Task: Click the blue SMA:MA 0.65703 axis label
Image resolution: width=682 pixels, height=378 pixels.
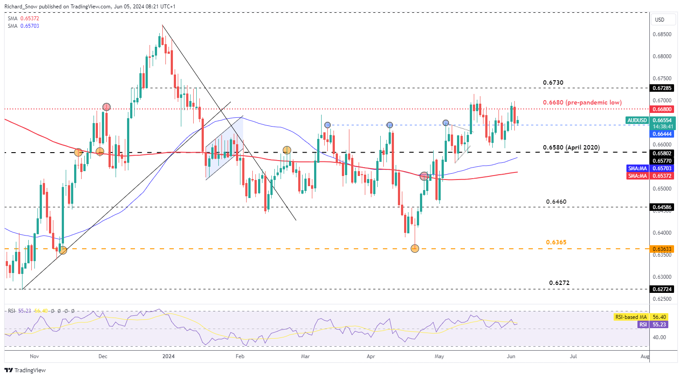Action: (x=650, y=168)
